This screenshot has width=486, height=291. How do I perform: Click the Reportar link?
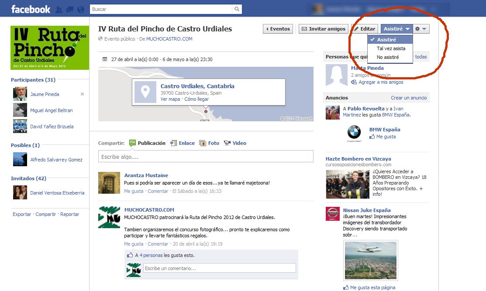point(69,214)
